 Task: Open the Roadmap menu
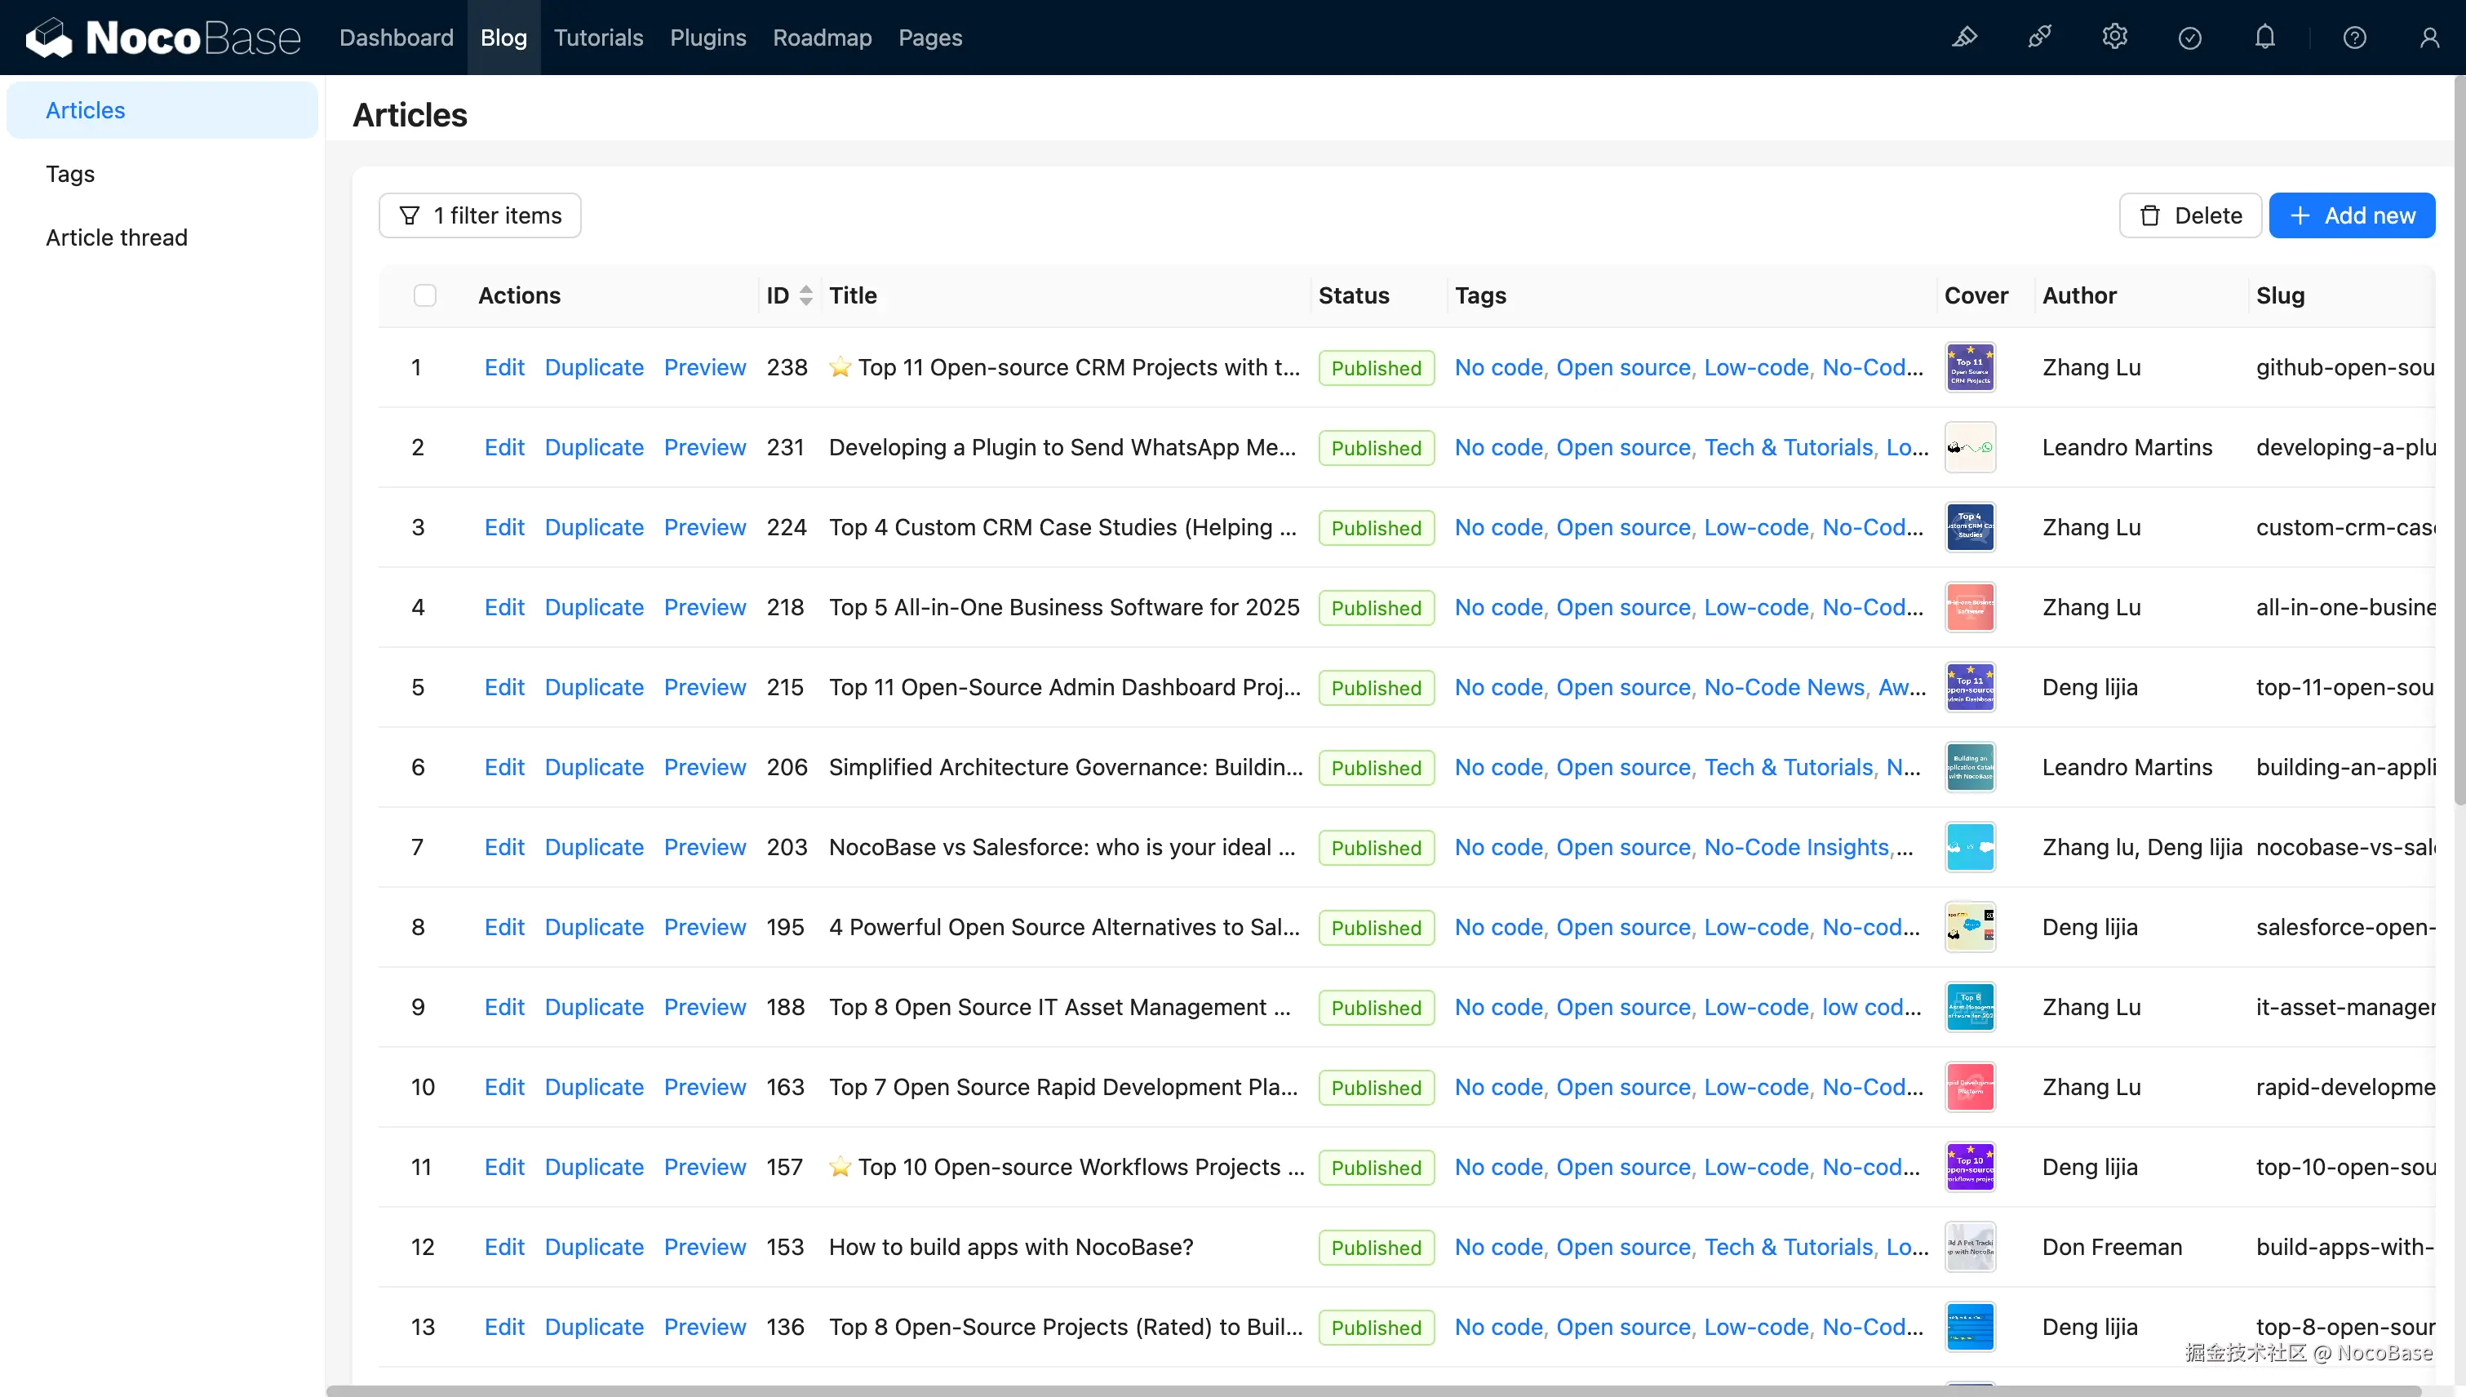coord(823,38)
